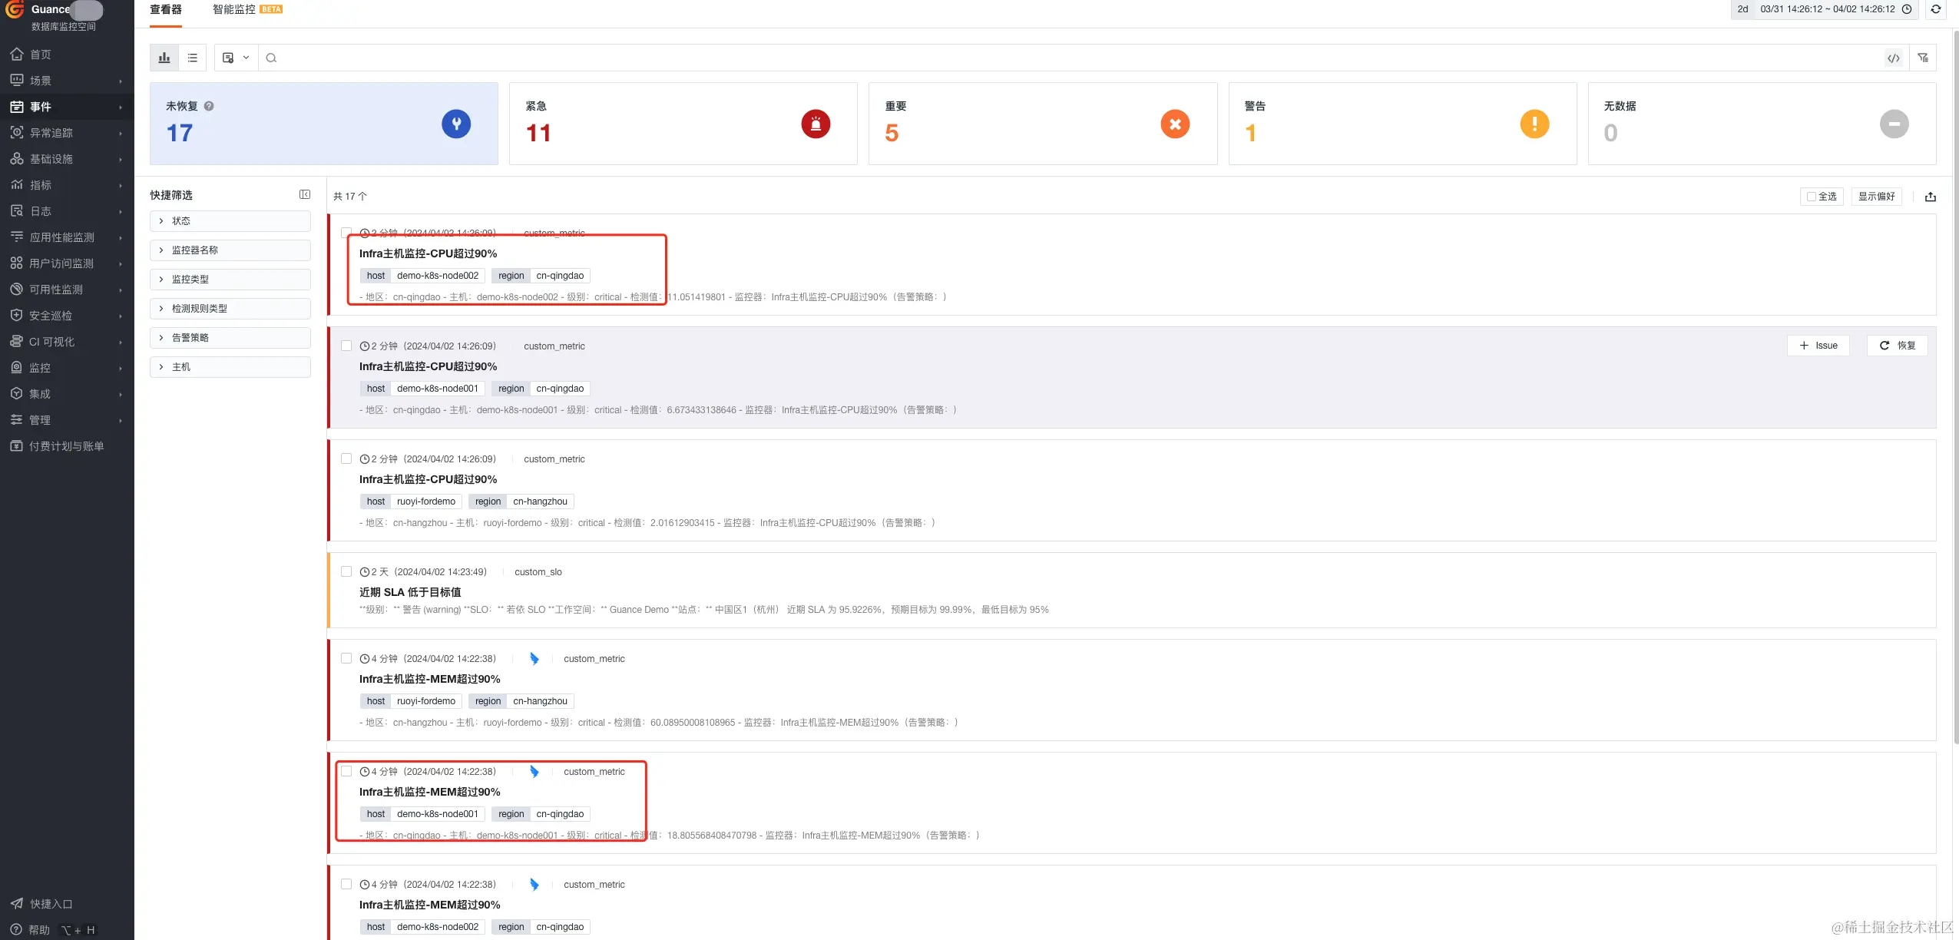Screen dimensions: 1959x940
Task: Switch to the 智能监控 tab
Action: click(234, 9)
